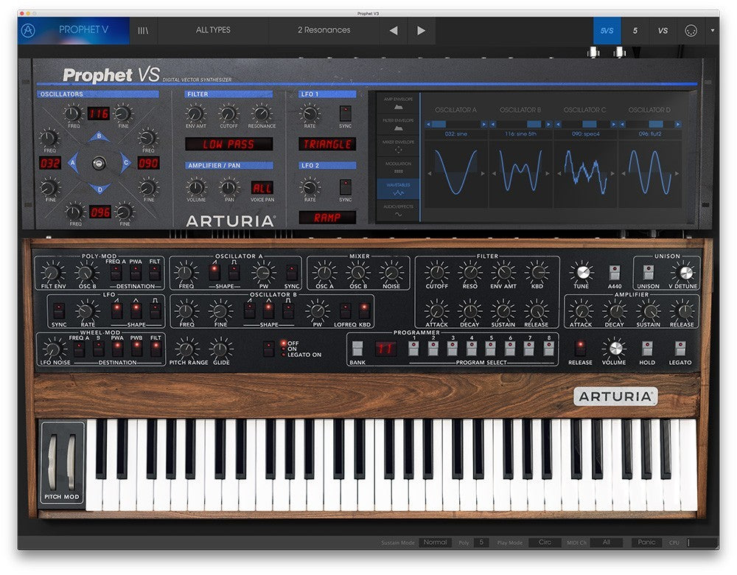Open the ALL TYPES preset filter
The width and height of the screenshot is (737, 575).
(x=213, y=30)
